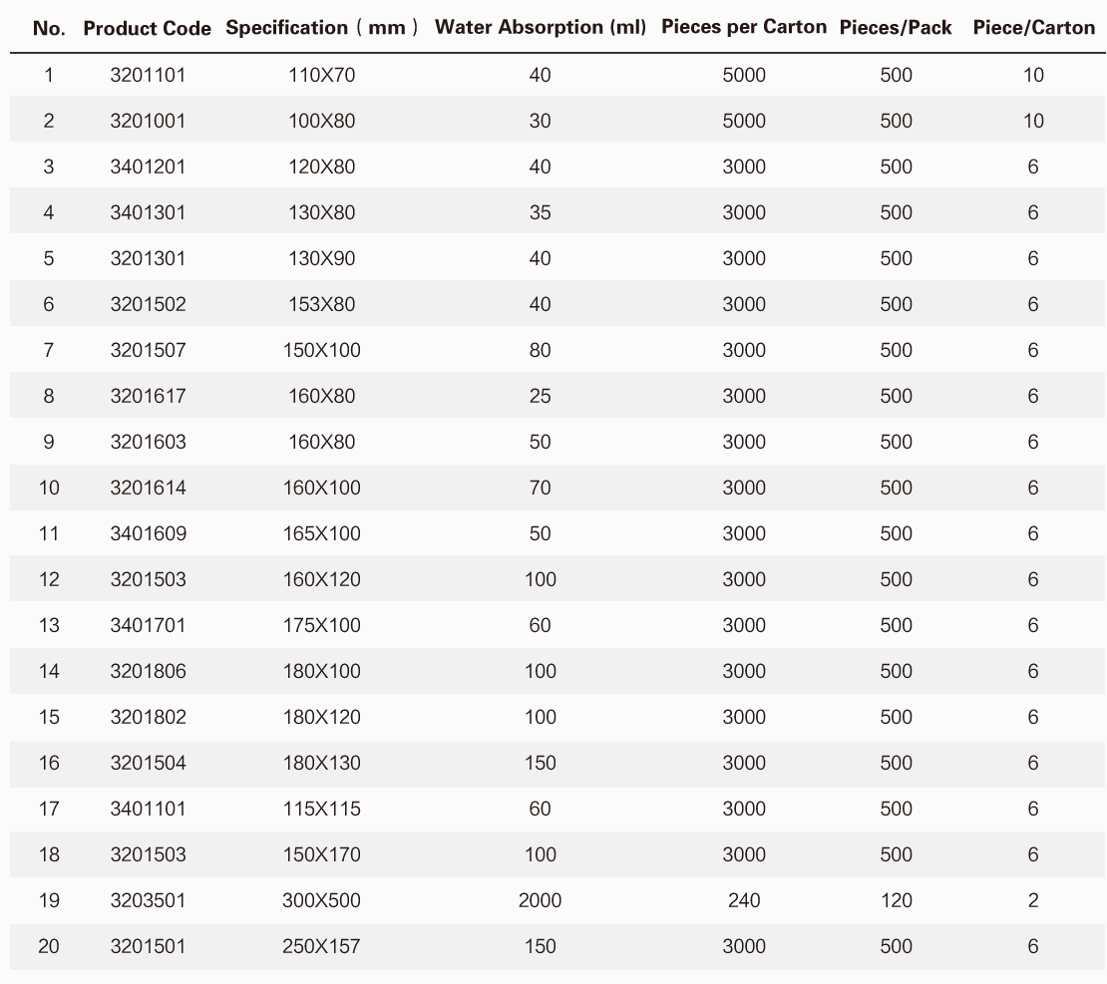Click the Piece/Carton column header

coord(1033,28)
